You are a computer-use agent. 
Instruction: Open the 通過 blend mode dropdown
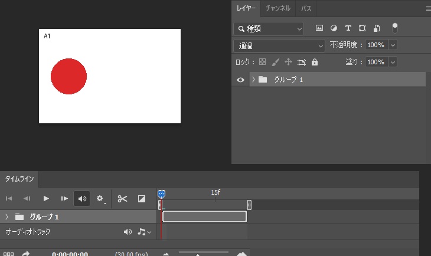click(x=279, y=45)
